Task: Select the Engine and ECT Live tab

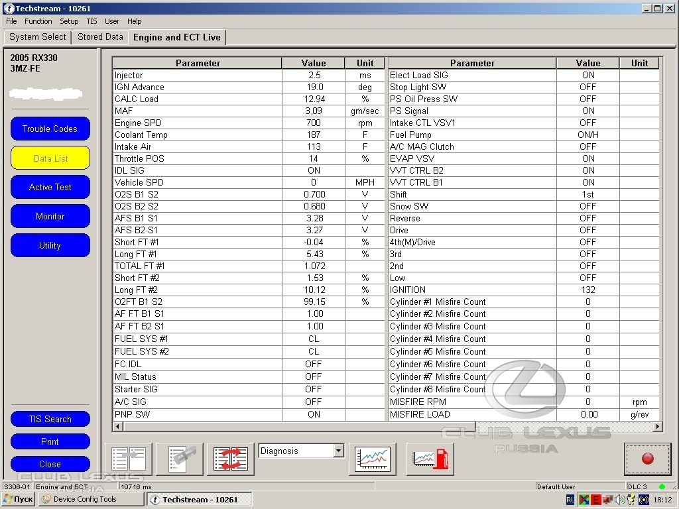Action: pos(176,37)
